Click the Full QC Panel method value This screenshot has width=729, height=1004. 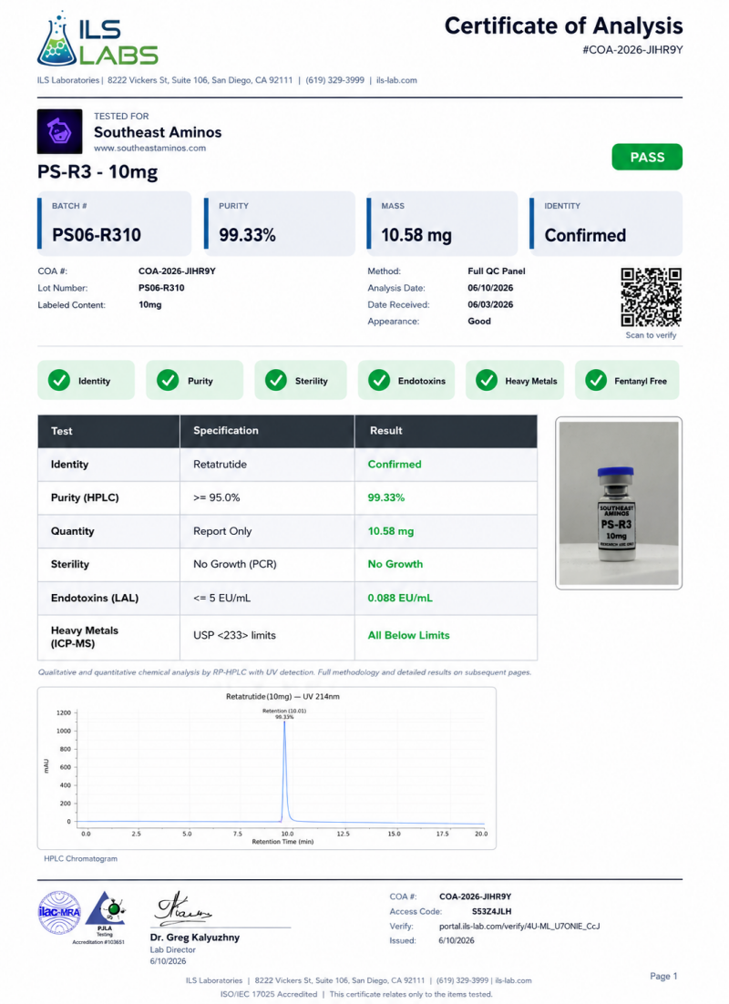point(497,271)
